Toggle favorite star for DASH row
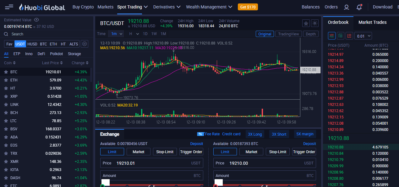 (6, 178)
